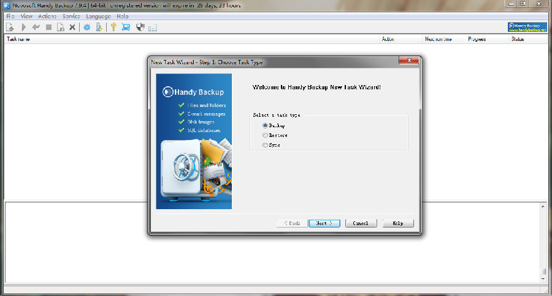Click the blue shopping cart icon
Screen dimensions: 552x296
[x=126, y=28]
